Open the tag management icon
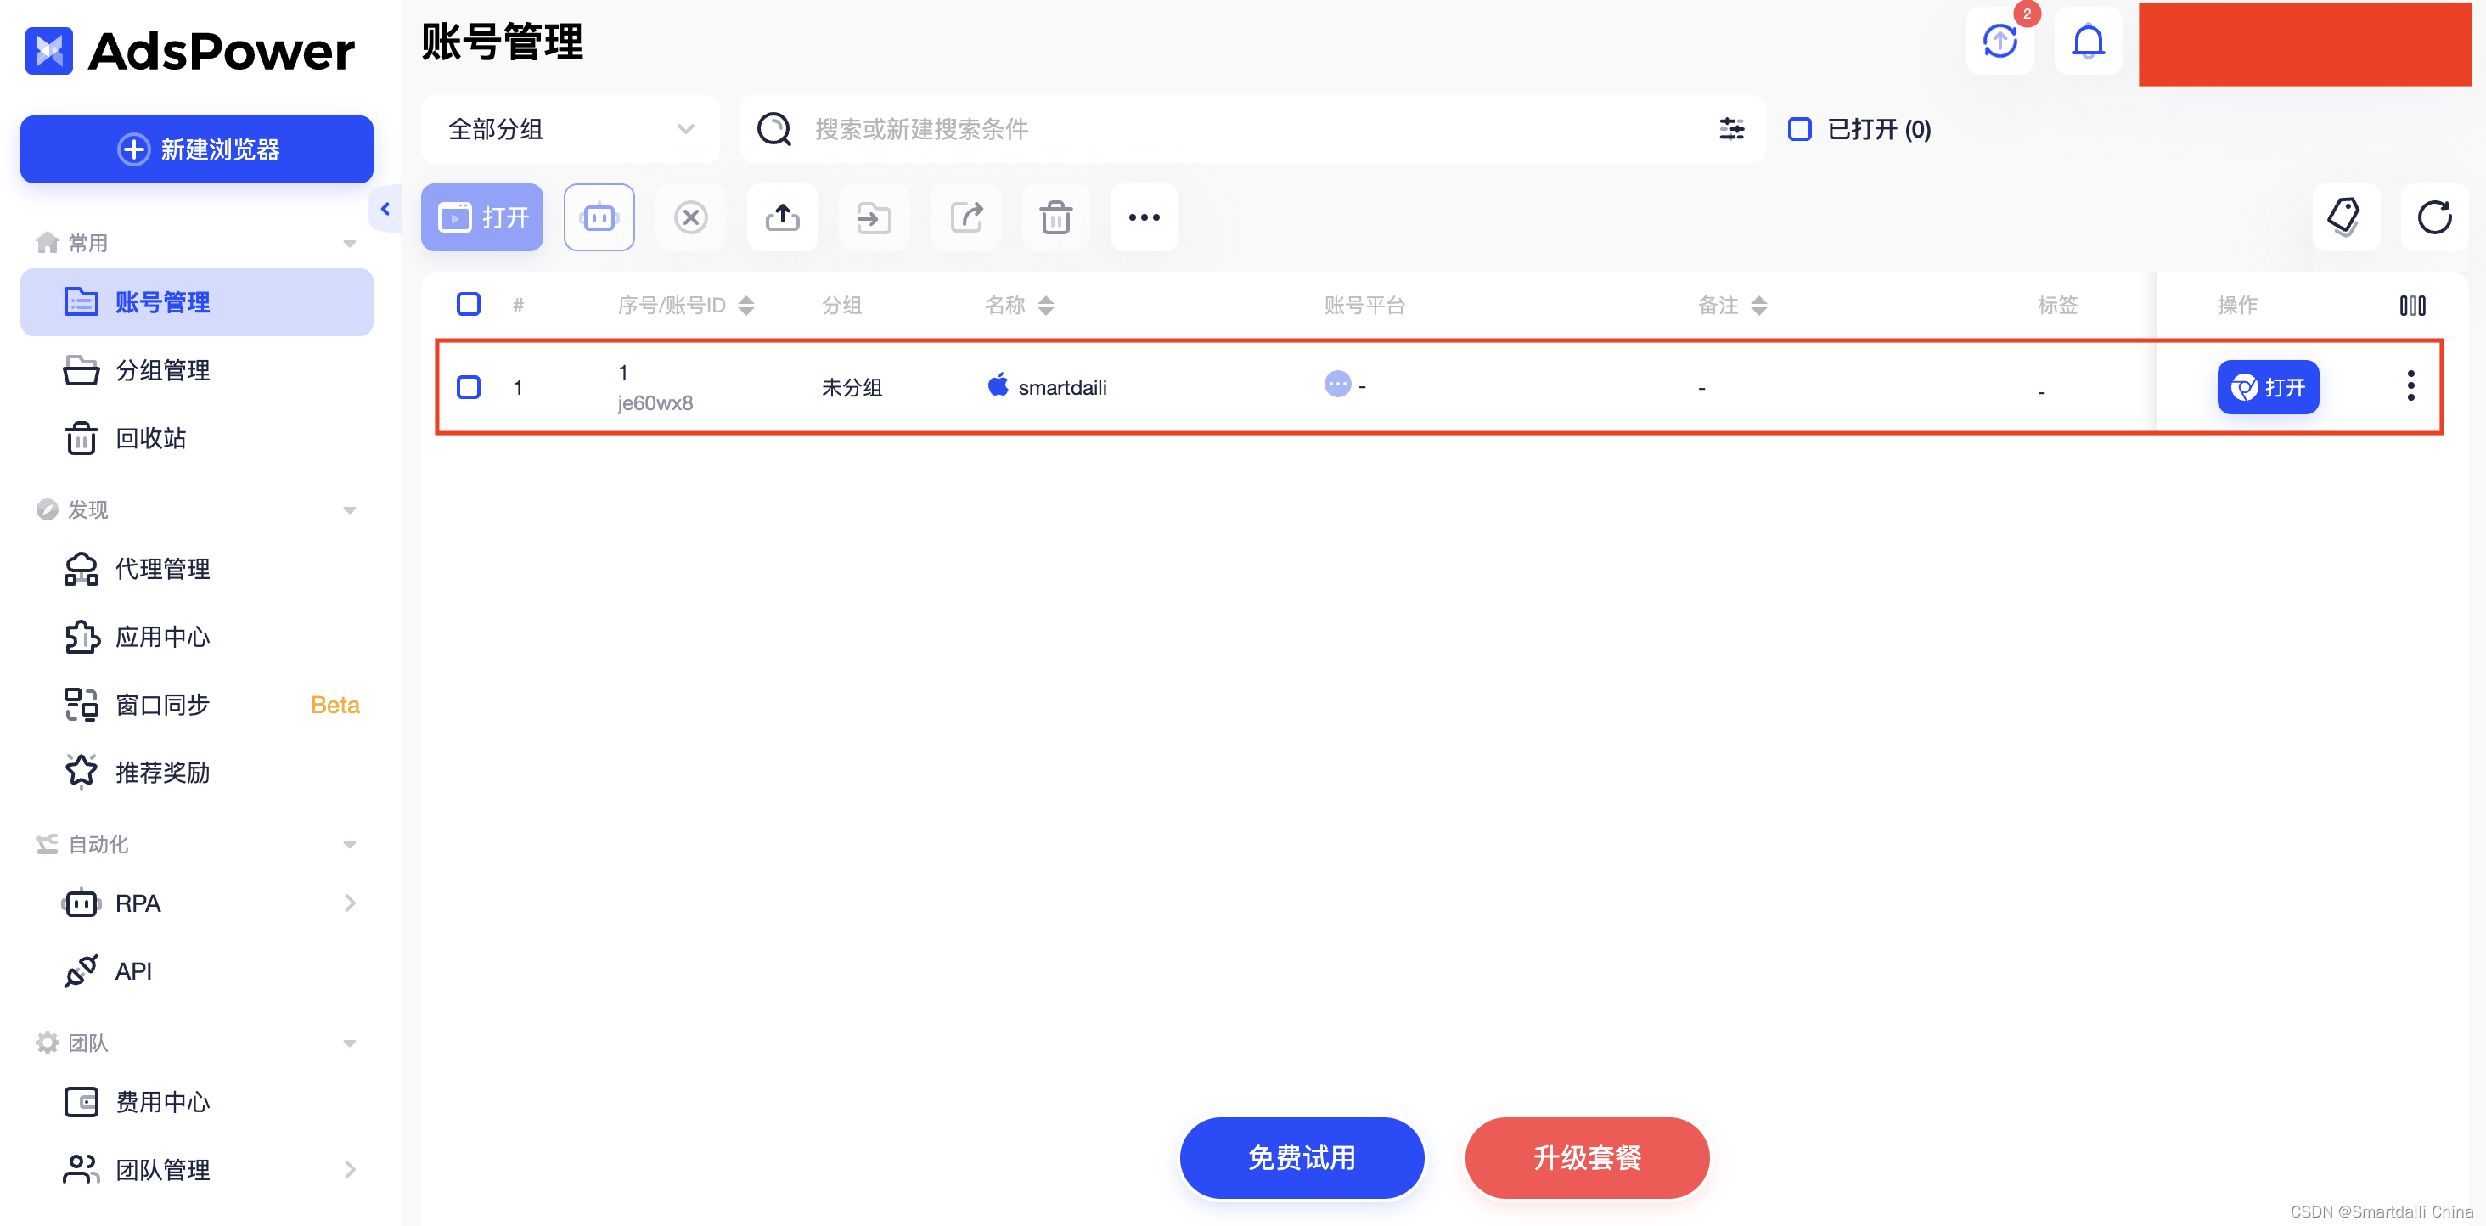This screenshot has width=2486, height=1226. 2344,217
